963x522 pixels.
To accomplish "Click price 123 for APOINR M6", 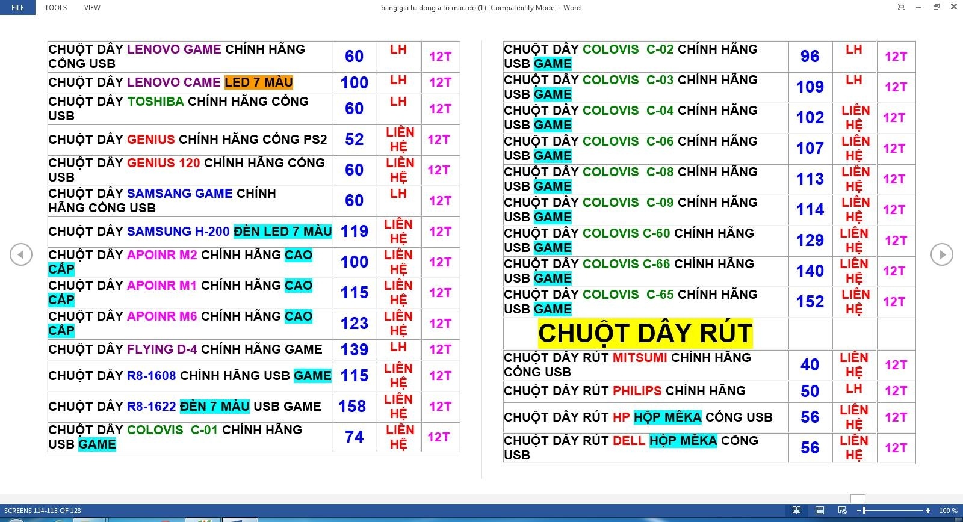I will click(355, 324).
